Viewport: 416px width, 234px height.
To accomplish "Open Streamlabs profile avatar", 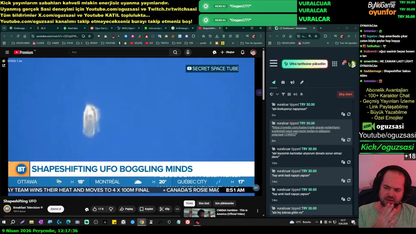I will 352,64.
